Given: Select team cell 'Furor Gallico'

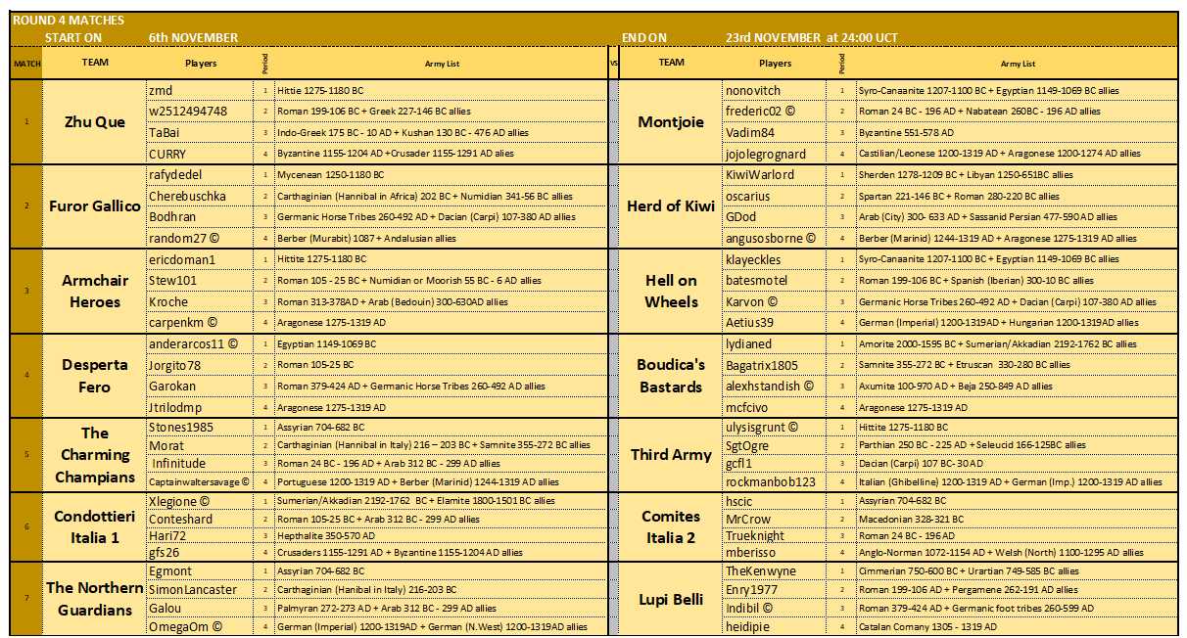Looking at the screenshot, I should tap(95, 206).
